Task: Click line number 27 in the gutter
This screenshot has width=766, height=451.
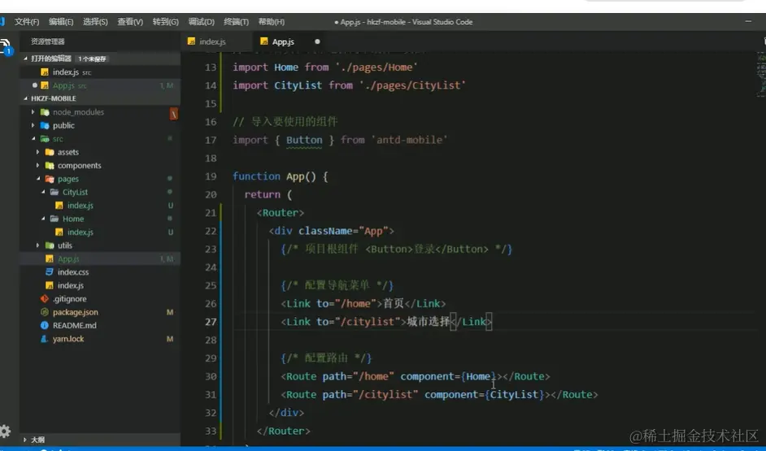Action: [x=211, y=322]
